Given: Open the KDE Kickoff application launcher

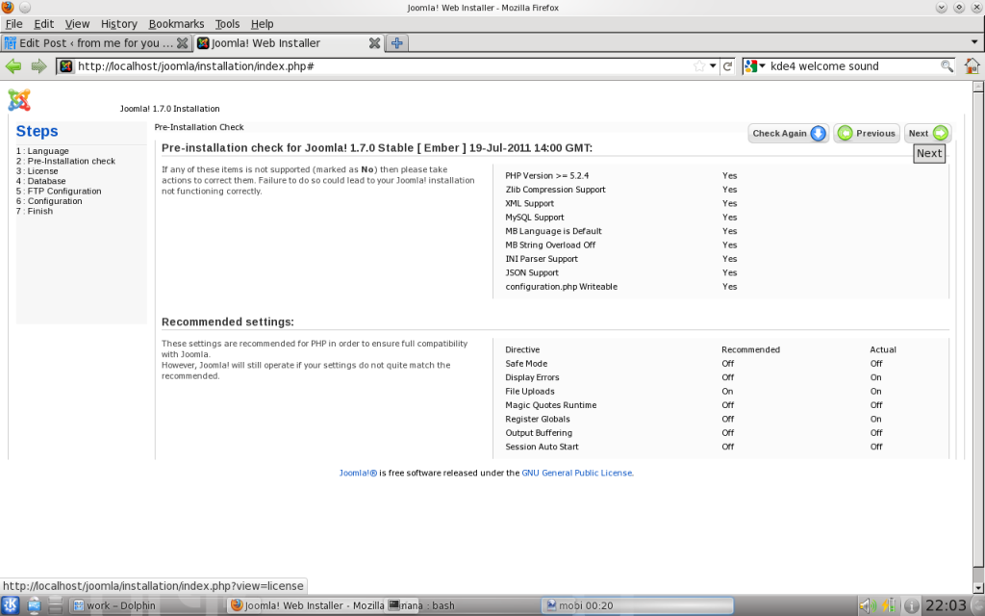Looking at the screenshot, I should pos(11,605).
